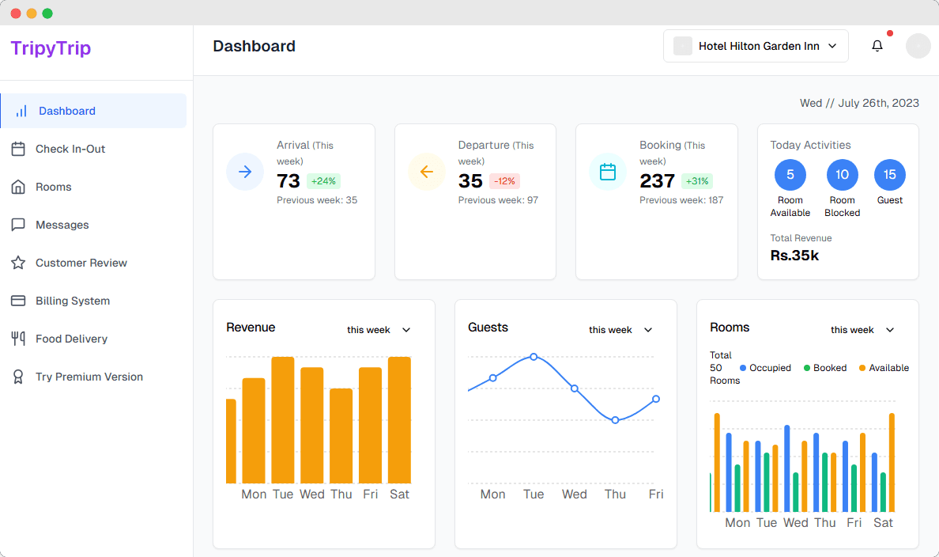Open the Hotel Hilton Garden Inn dropdown
Image resolution: width=939 pixels, height=557 pixels.
[x=756, y=46]
